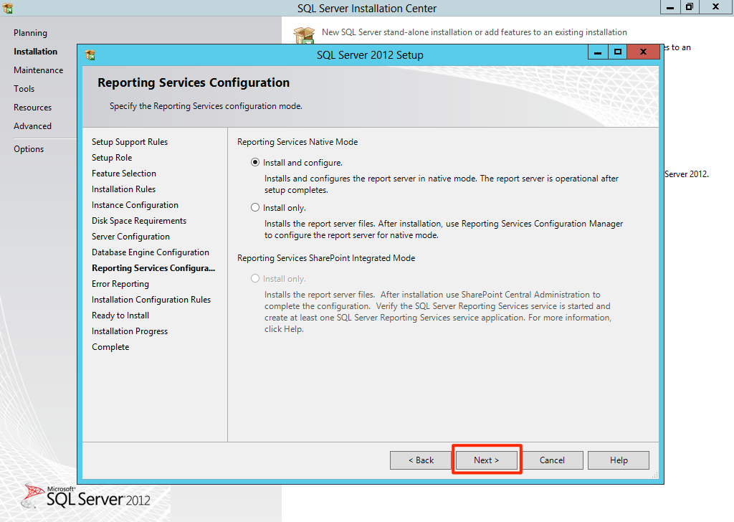Open setup Help
This screenshot has height=522, width=734.
tap(619, 460)
